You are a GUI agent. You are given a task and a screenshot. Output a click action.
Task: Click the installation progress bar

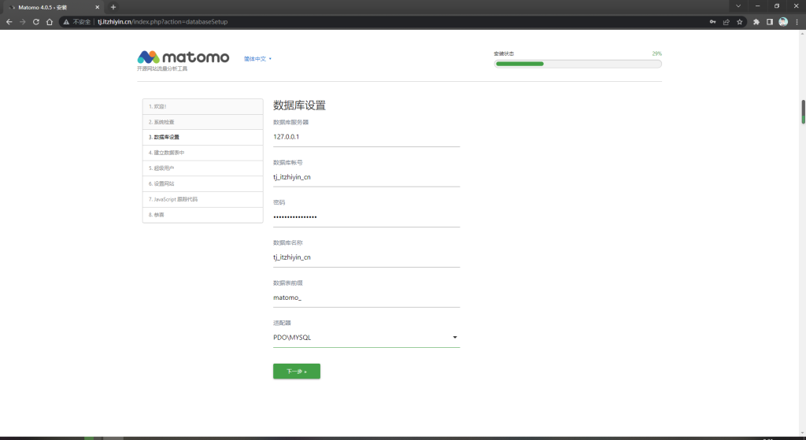[x=578, y=64]
